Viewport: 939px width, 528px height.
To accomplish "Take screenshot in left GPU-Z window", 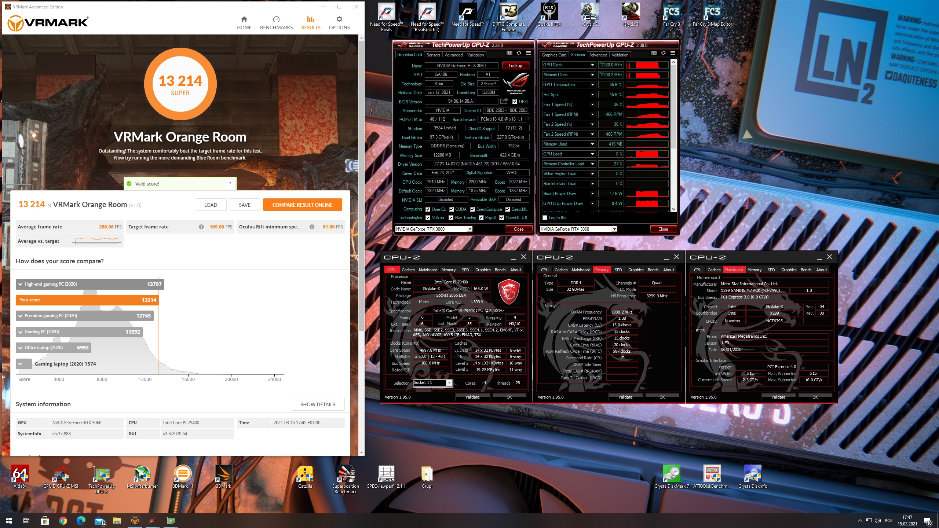I will pyautogui.click(x=509, y=53).
